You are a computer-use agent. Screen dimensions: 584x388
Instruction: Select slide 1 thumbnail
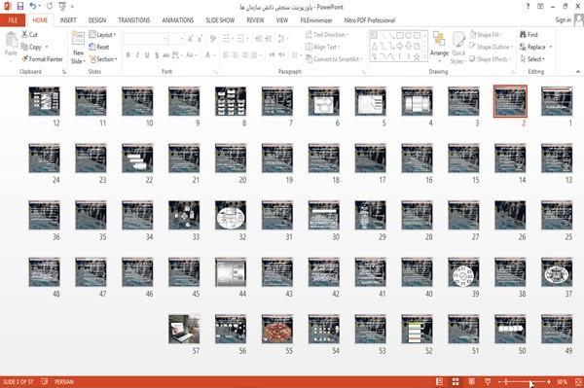tap(557, 101)
